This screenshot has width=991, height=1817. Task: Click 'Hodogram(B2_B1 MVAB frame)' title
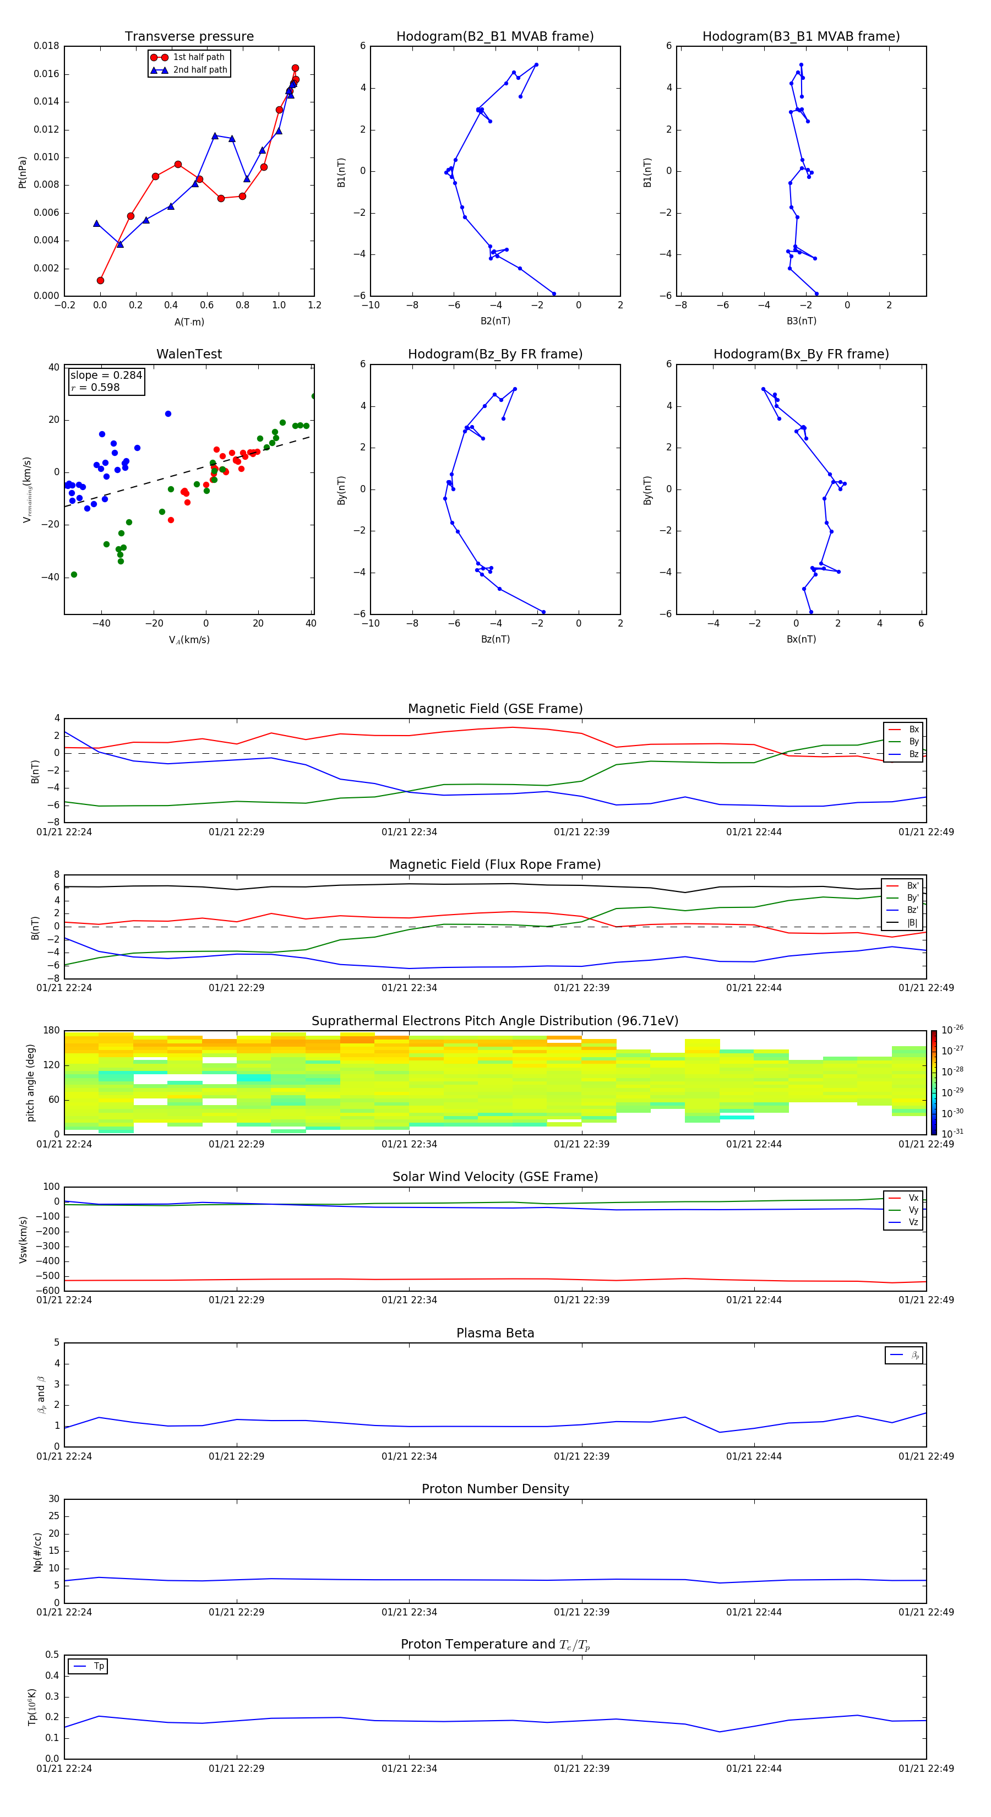click(x=495, y=37)
